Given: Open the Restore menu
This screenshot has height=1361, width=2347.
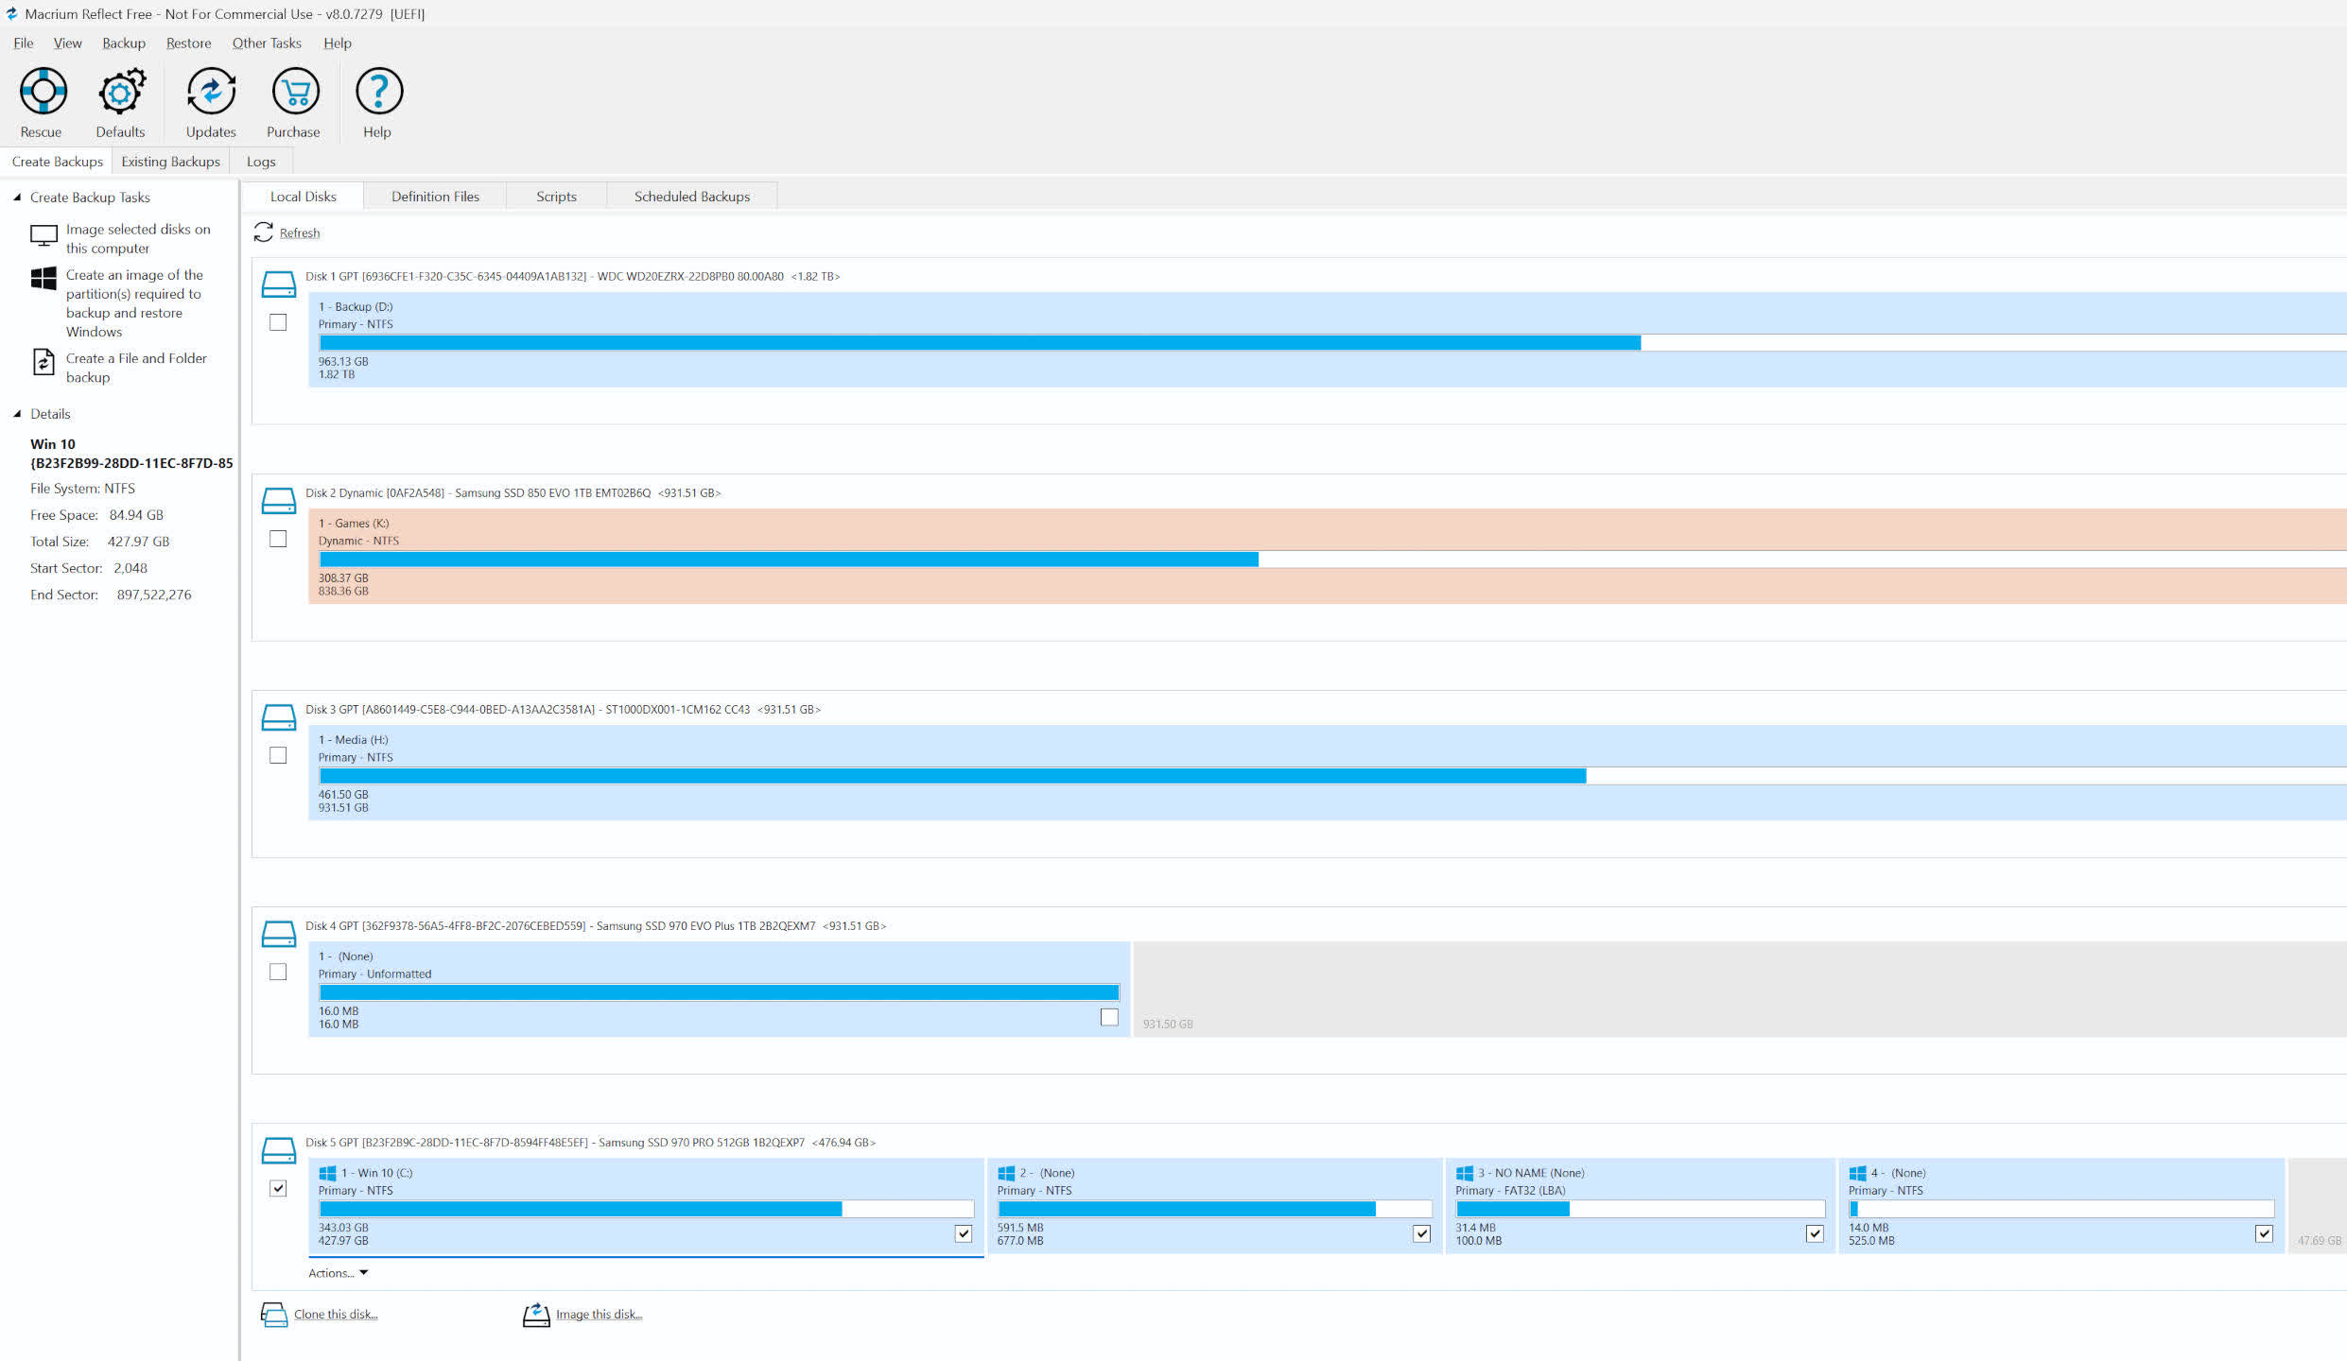Looking at the screenshot, I should click(x=188, y=43).
